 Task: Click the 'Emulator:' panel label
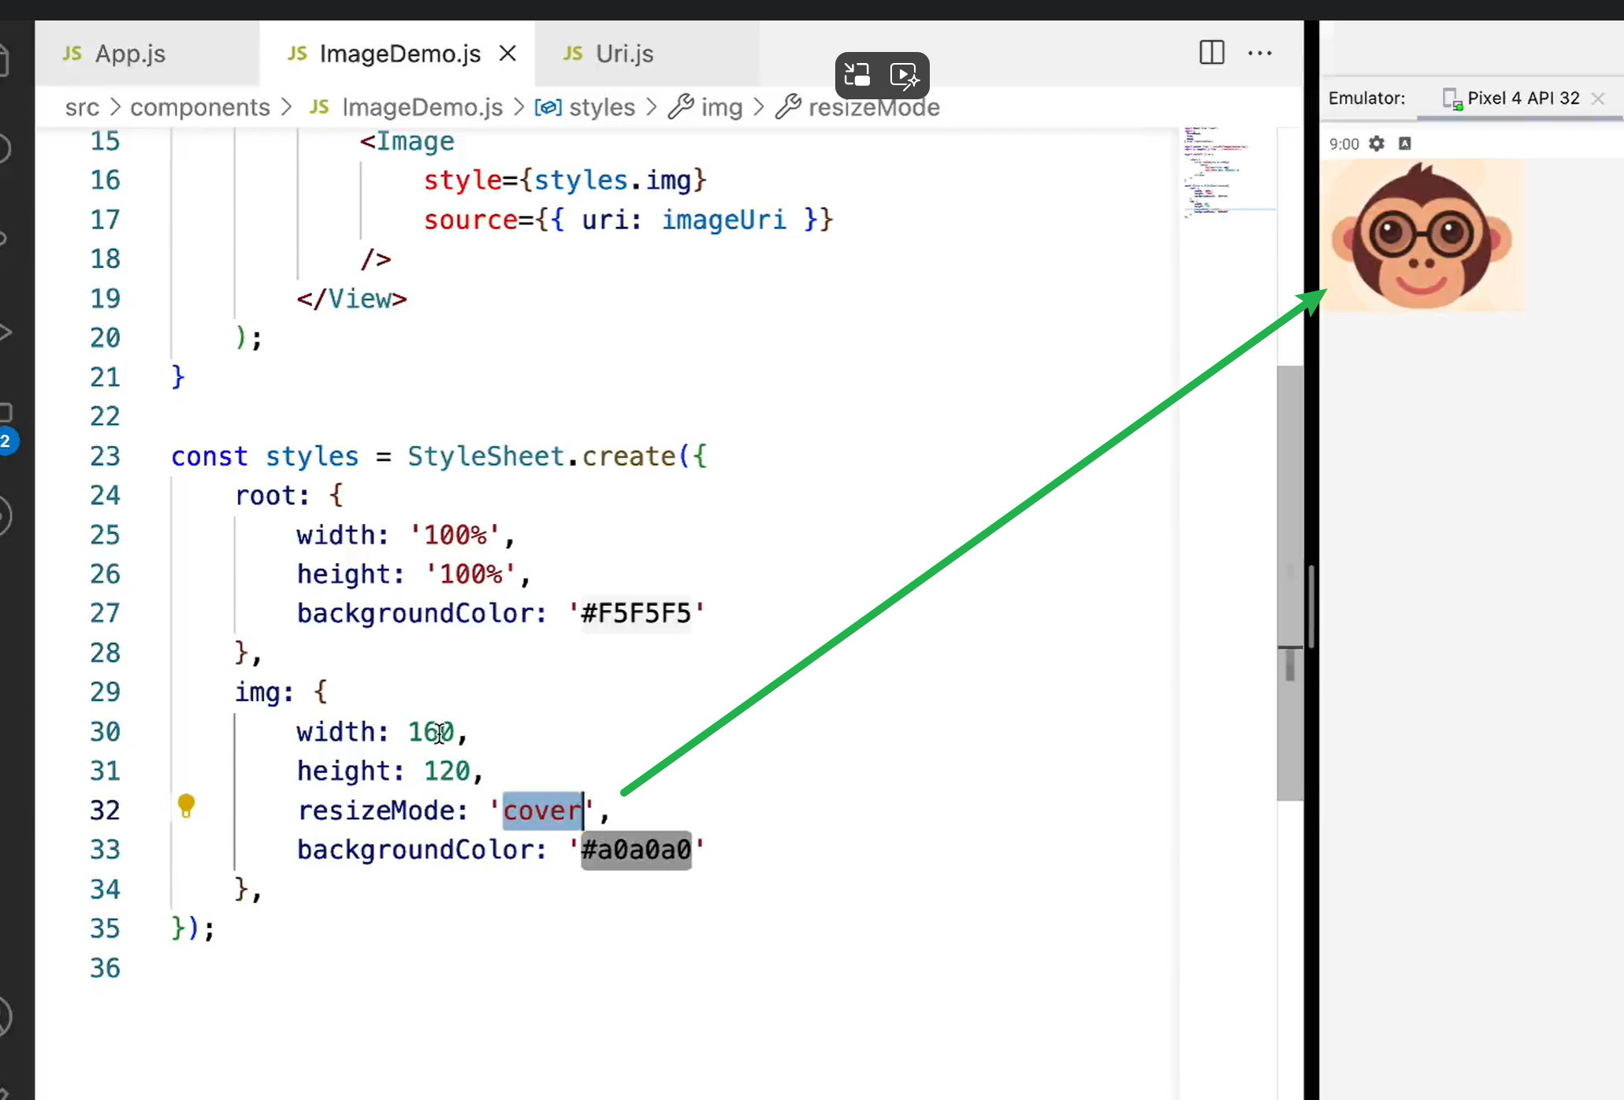coord(1366,98)
